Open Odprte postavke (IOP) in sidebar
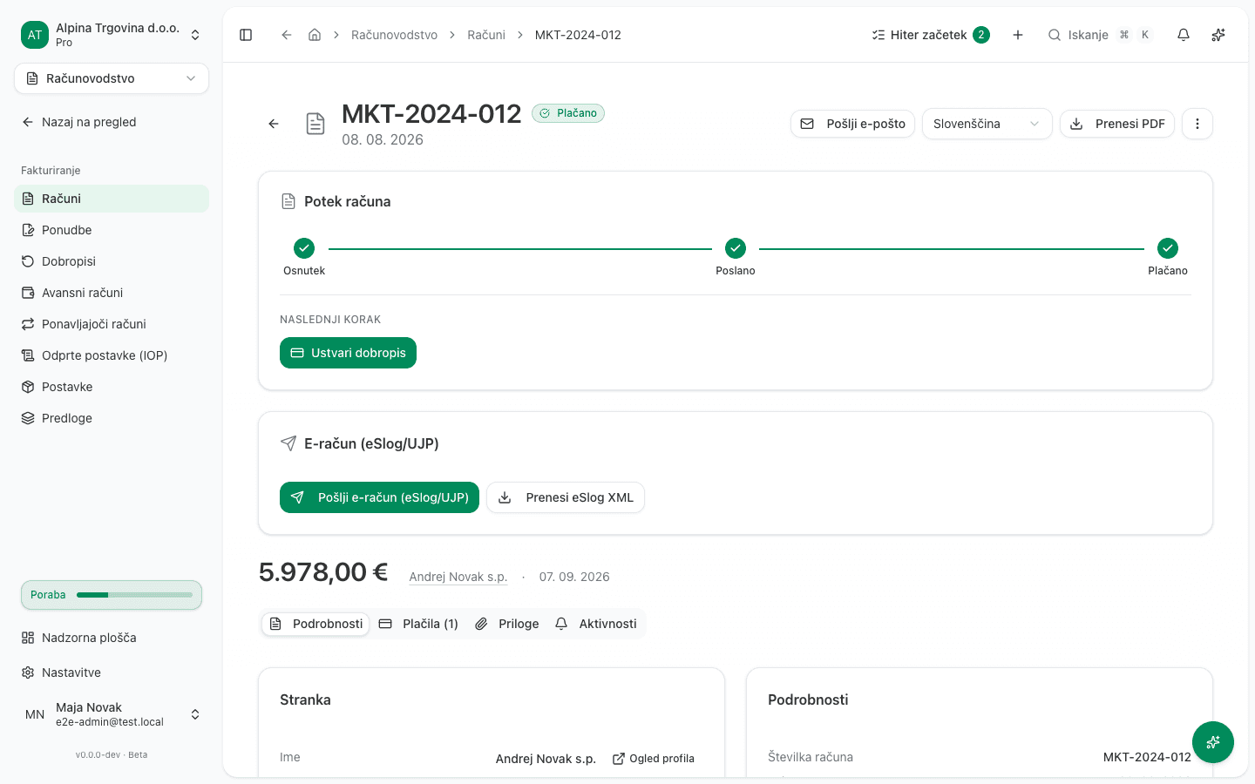This screenshot has height=784, width=1255. point(112,355)
